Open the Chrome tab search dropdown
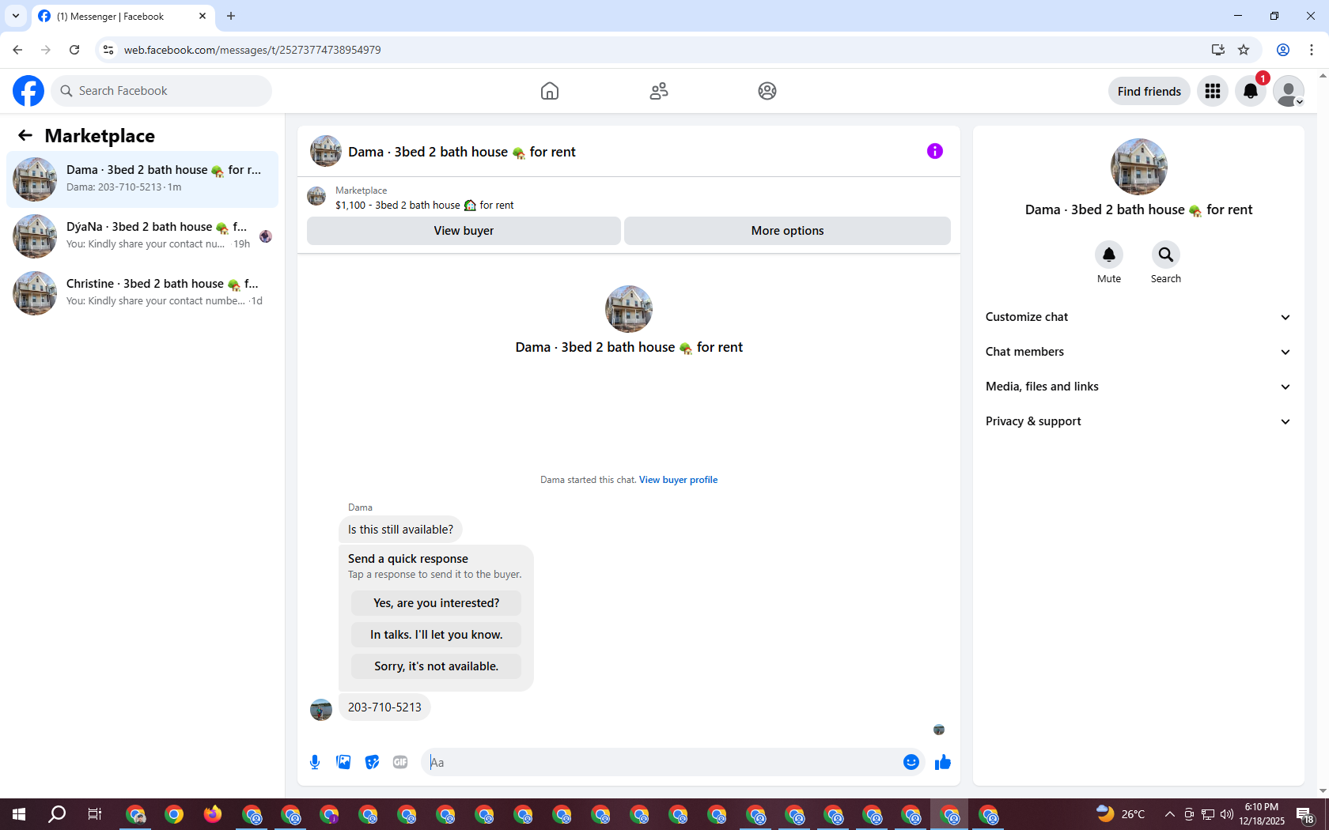The width and height of the screenshot is (1329, 830). pyautogui.click(x=16, y=16)
